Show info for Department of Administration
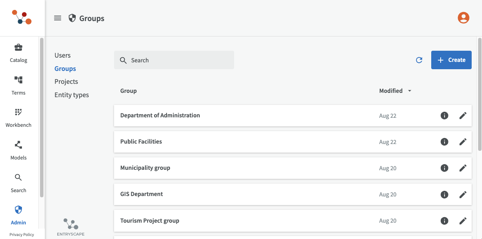482x239 pixels. [445, 116]
